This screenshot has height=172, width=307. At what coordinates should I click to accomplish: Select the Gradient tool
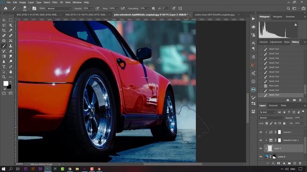pos(4,56)
